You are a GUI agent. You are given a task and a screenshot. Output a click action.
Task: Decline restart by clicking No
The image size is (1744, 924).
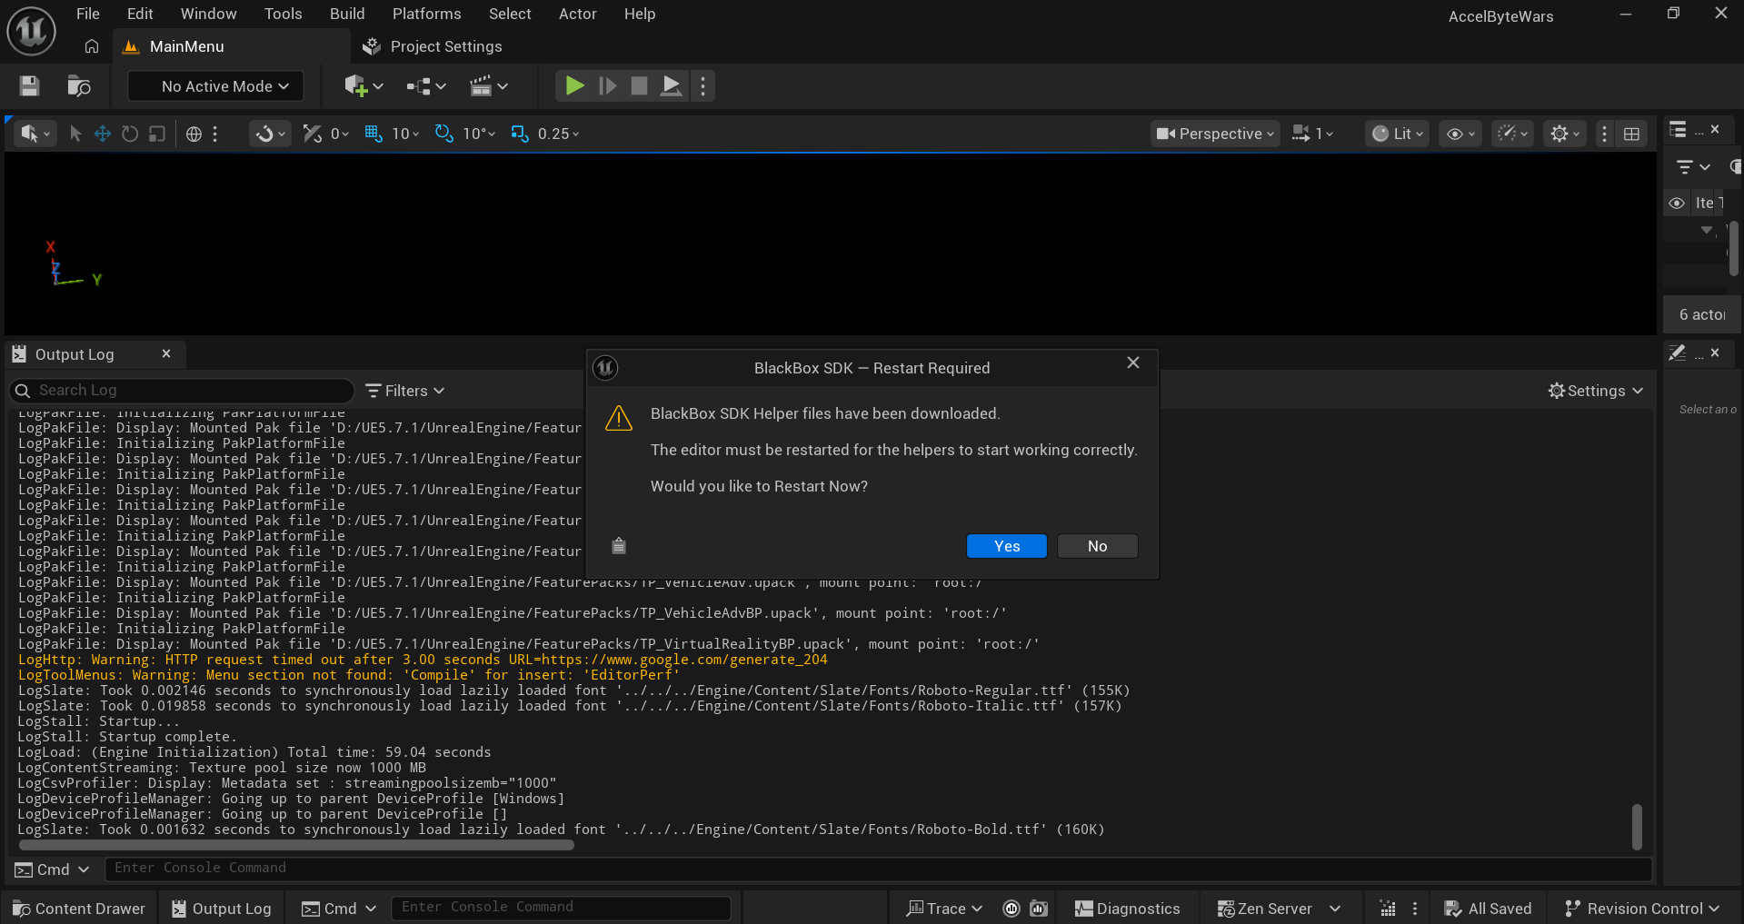(1097, 546)
